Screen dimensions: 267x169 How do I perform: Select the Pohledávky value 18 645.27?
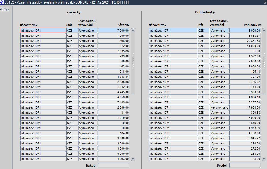tap(245, 138)
